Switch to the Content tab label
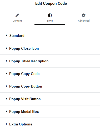 click(17, 21)
